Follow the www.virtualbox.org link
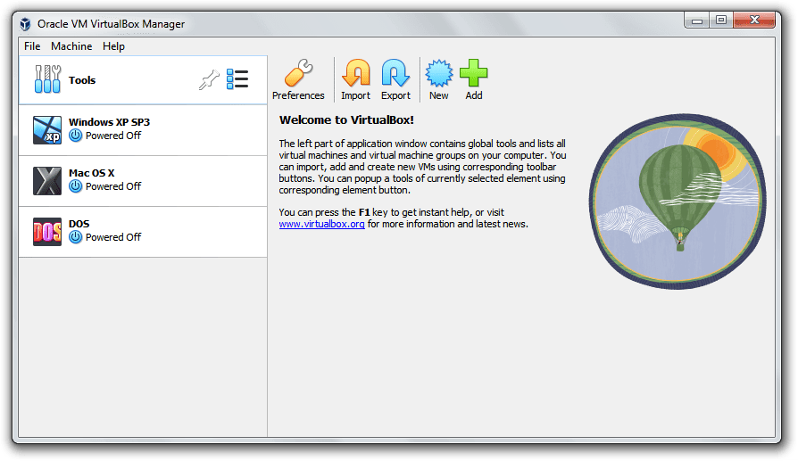This screenshot has height=461, width=798. point(321,224)
